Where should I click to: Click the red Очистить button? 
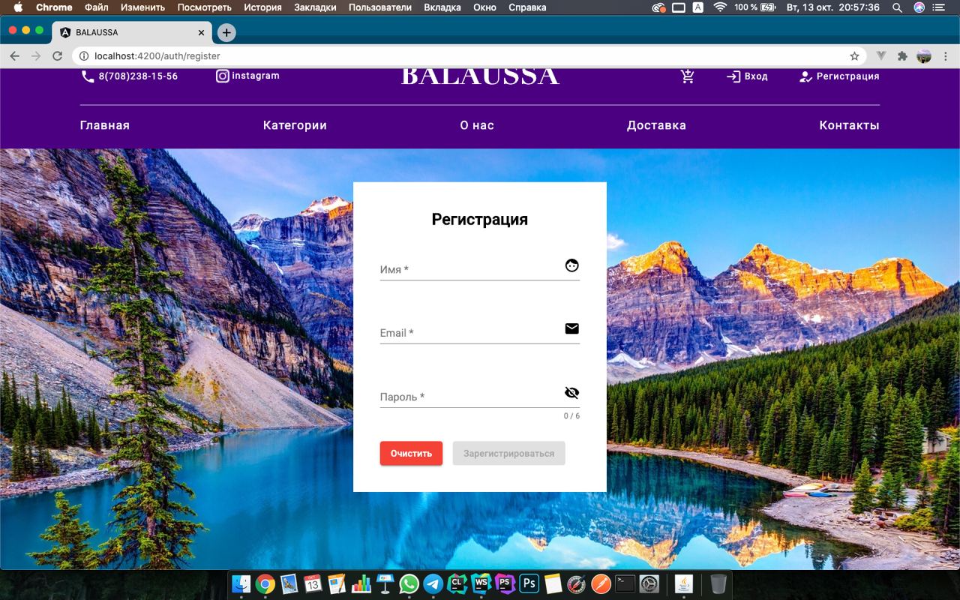[411, 453]
